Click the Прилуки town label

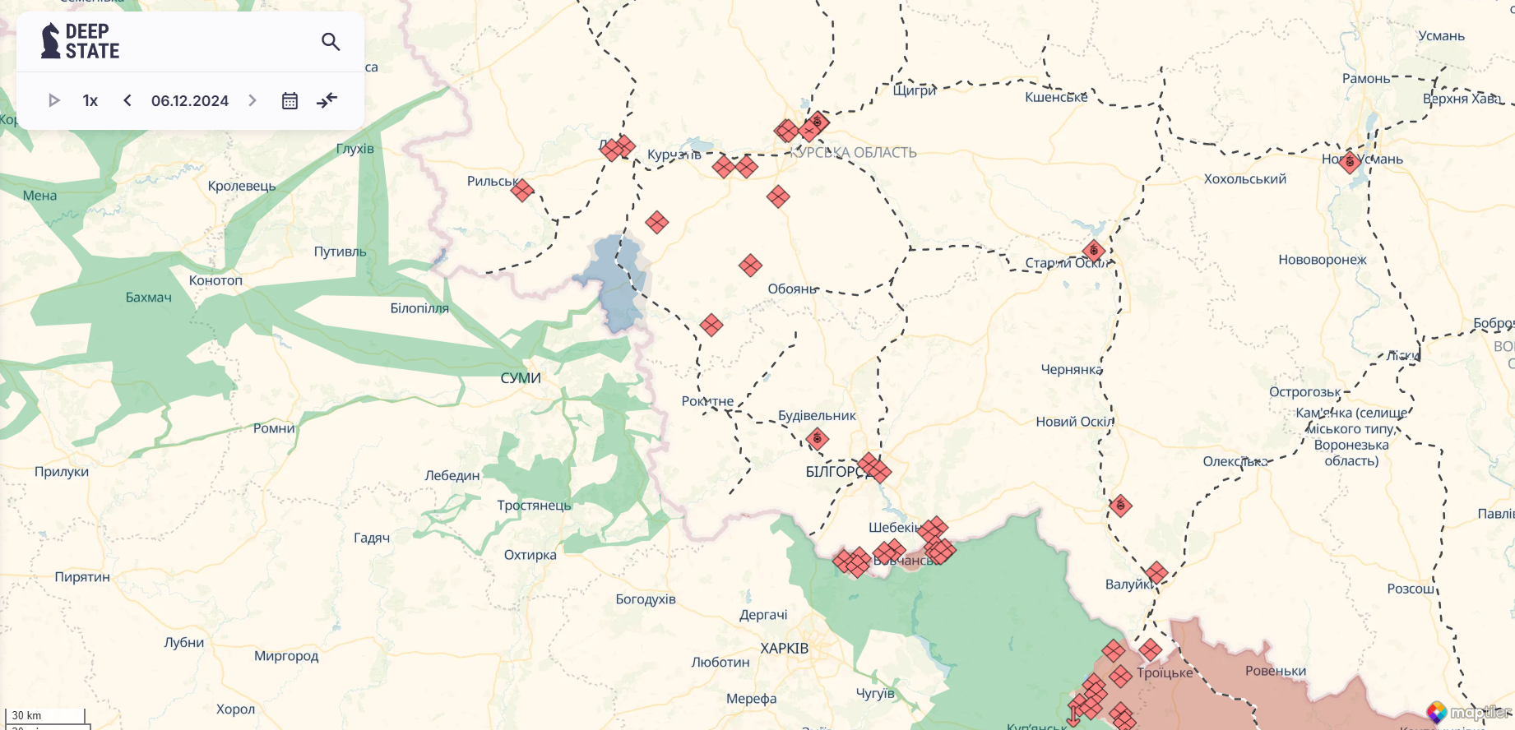62,472
